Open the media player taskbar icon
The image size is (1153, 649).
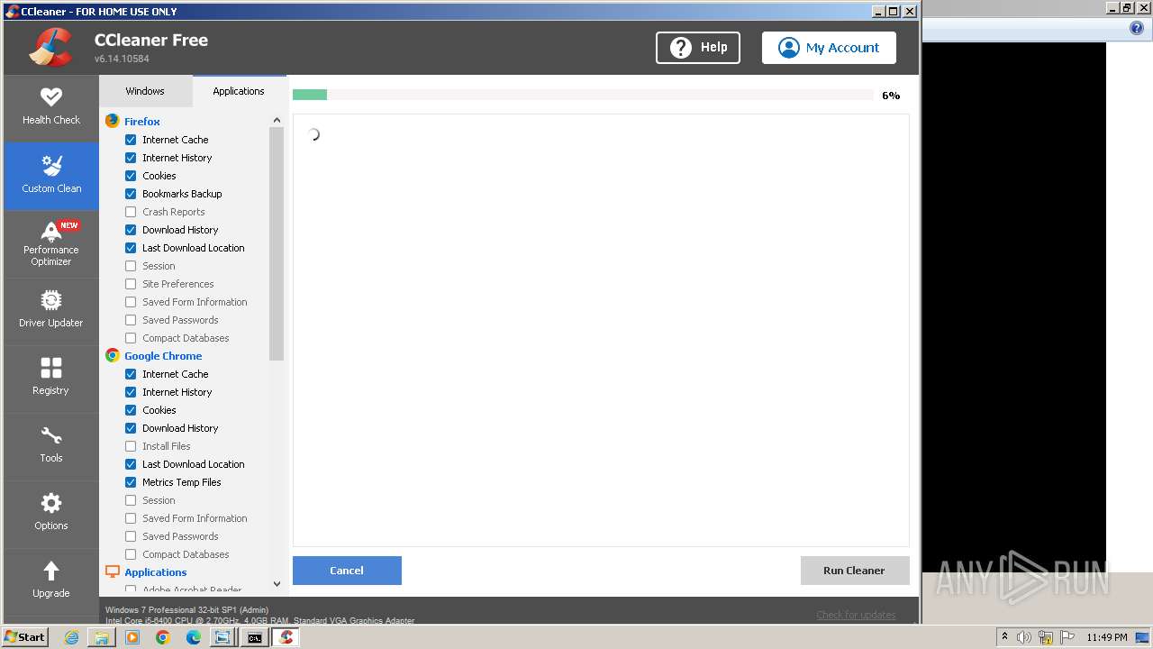[x=132, y=637]
